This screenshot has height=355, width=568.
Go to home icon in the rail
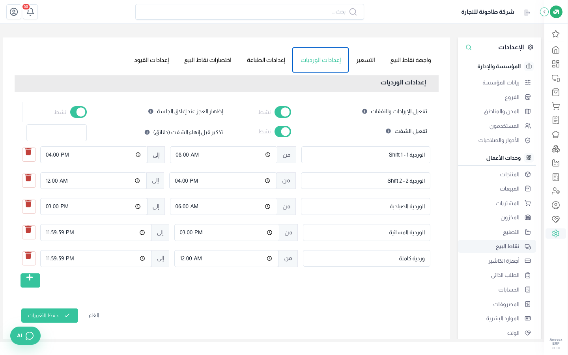point(556,50)
